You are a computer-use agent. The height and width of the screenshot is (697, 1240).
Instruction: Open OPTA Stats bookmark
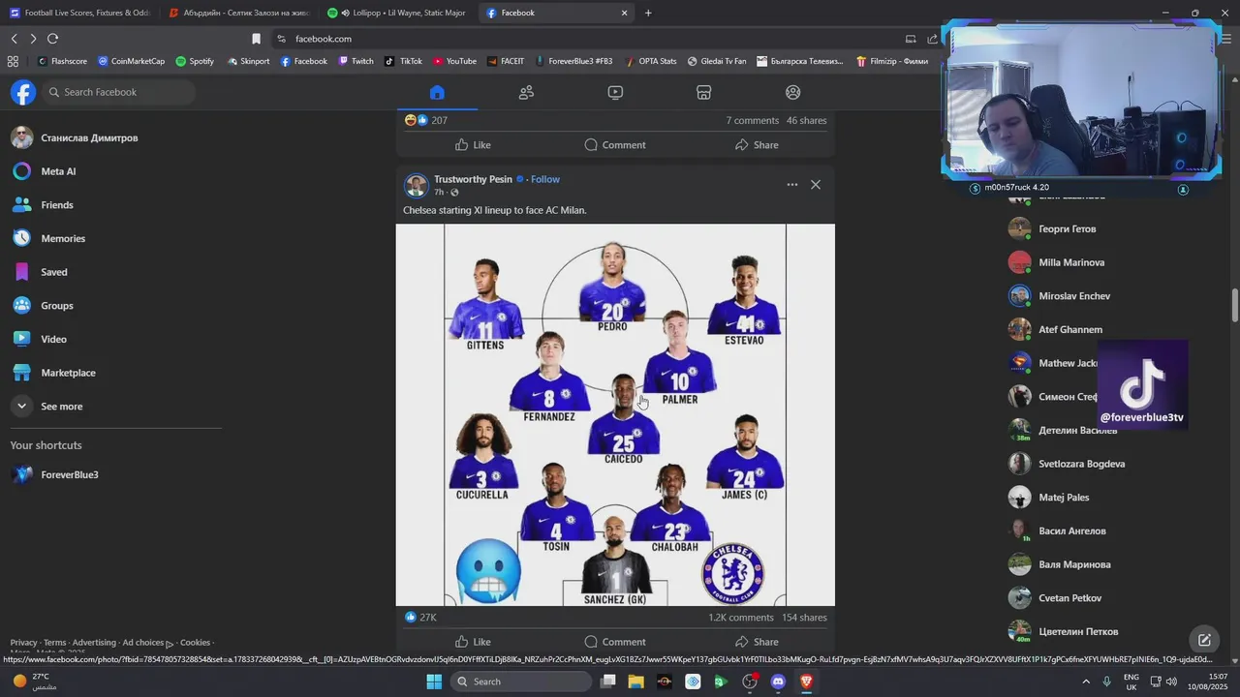650,61
